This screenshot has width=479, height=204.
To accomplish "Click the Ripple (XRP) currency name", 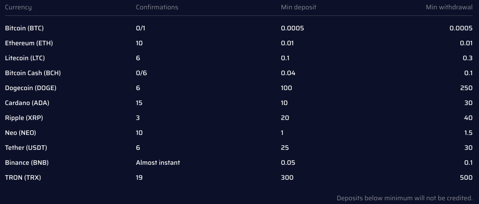I will coord(24,118).
